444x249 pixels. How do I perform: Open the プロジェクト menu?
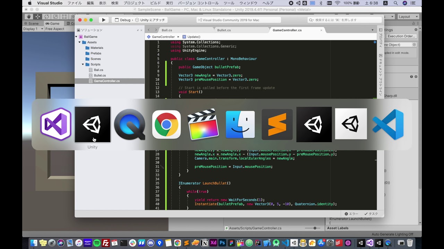[134, 3]
